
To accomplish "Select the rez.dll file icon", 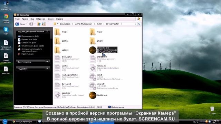I will point(93,77).
